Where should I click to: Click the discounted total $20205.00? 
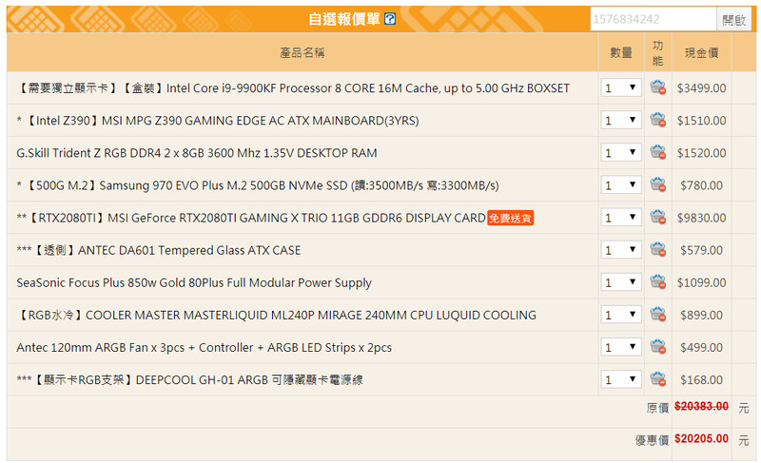point(702,439)
